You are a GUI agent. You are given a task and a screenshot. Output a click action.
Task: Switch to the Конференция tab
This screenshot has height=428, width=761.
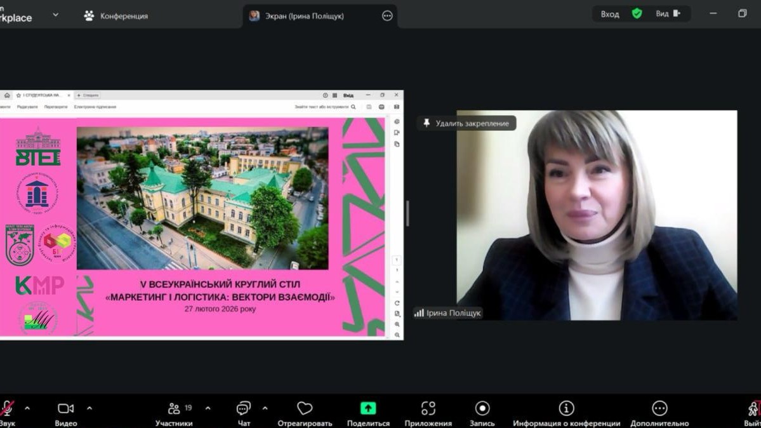(x=116, y=16)
